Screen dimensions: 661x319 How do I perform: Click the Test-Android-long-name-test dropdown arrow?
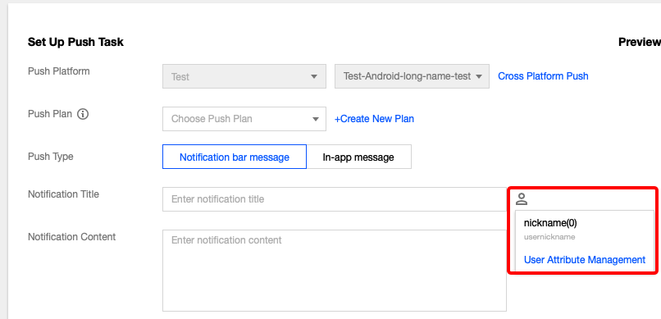[x=479, y=77]
